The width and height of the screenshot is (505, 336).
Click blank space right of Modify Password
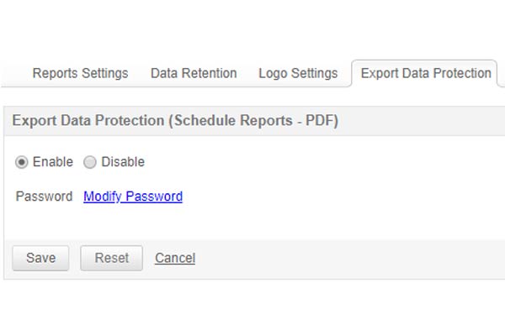click(337, 197)
